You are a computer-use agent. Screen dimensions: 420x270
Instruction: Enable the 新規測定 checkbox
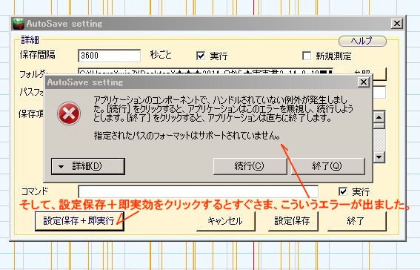(x=307, y=56)
